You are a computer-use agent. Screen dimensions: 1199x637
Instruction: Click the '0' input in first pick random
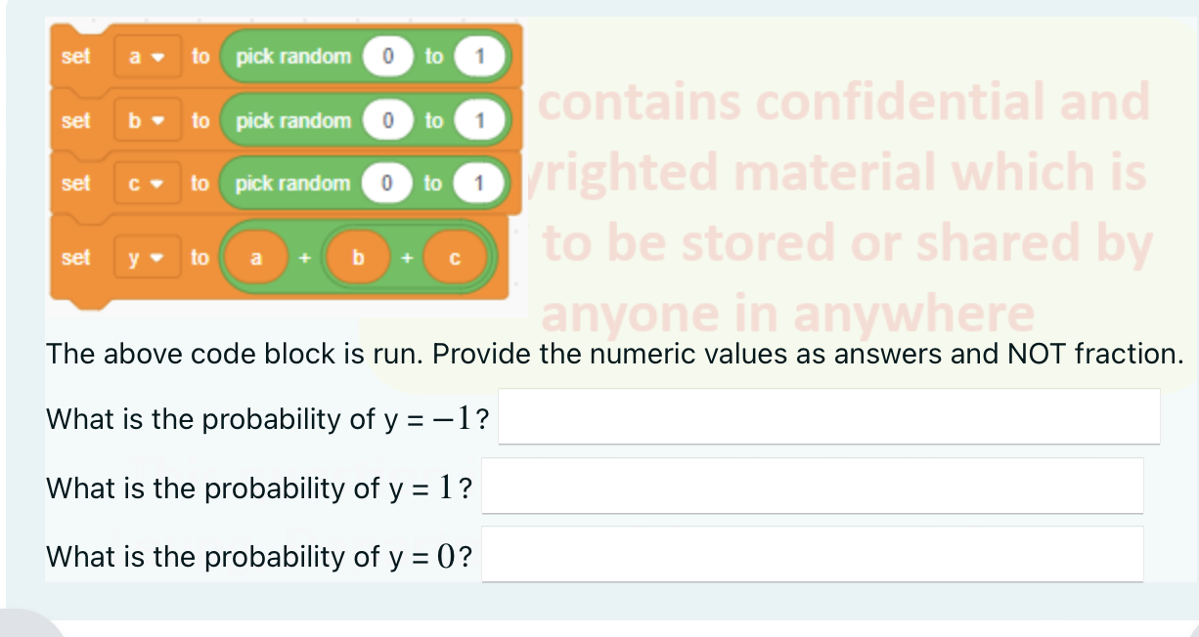click(388, 57)
